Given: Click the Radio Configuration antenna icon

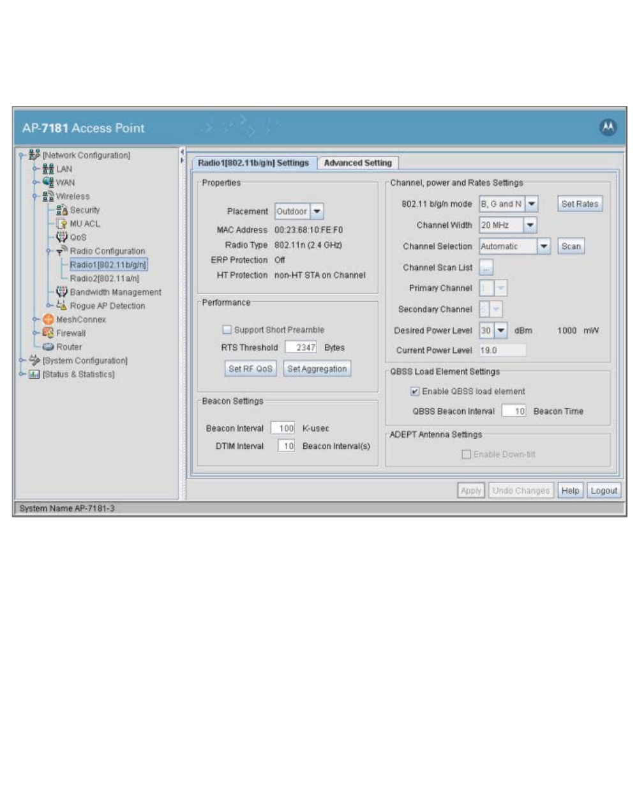Looking at the screenshot, I should click(62, 251).
